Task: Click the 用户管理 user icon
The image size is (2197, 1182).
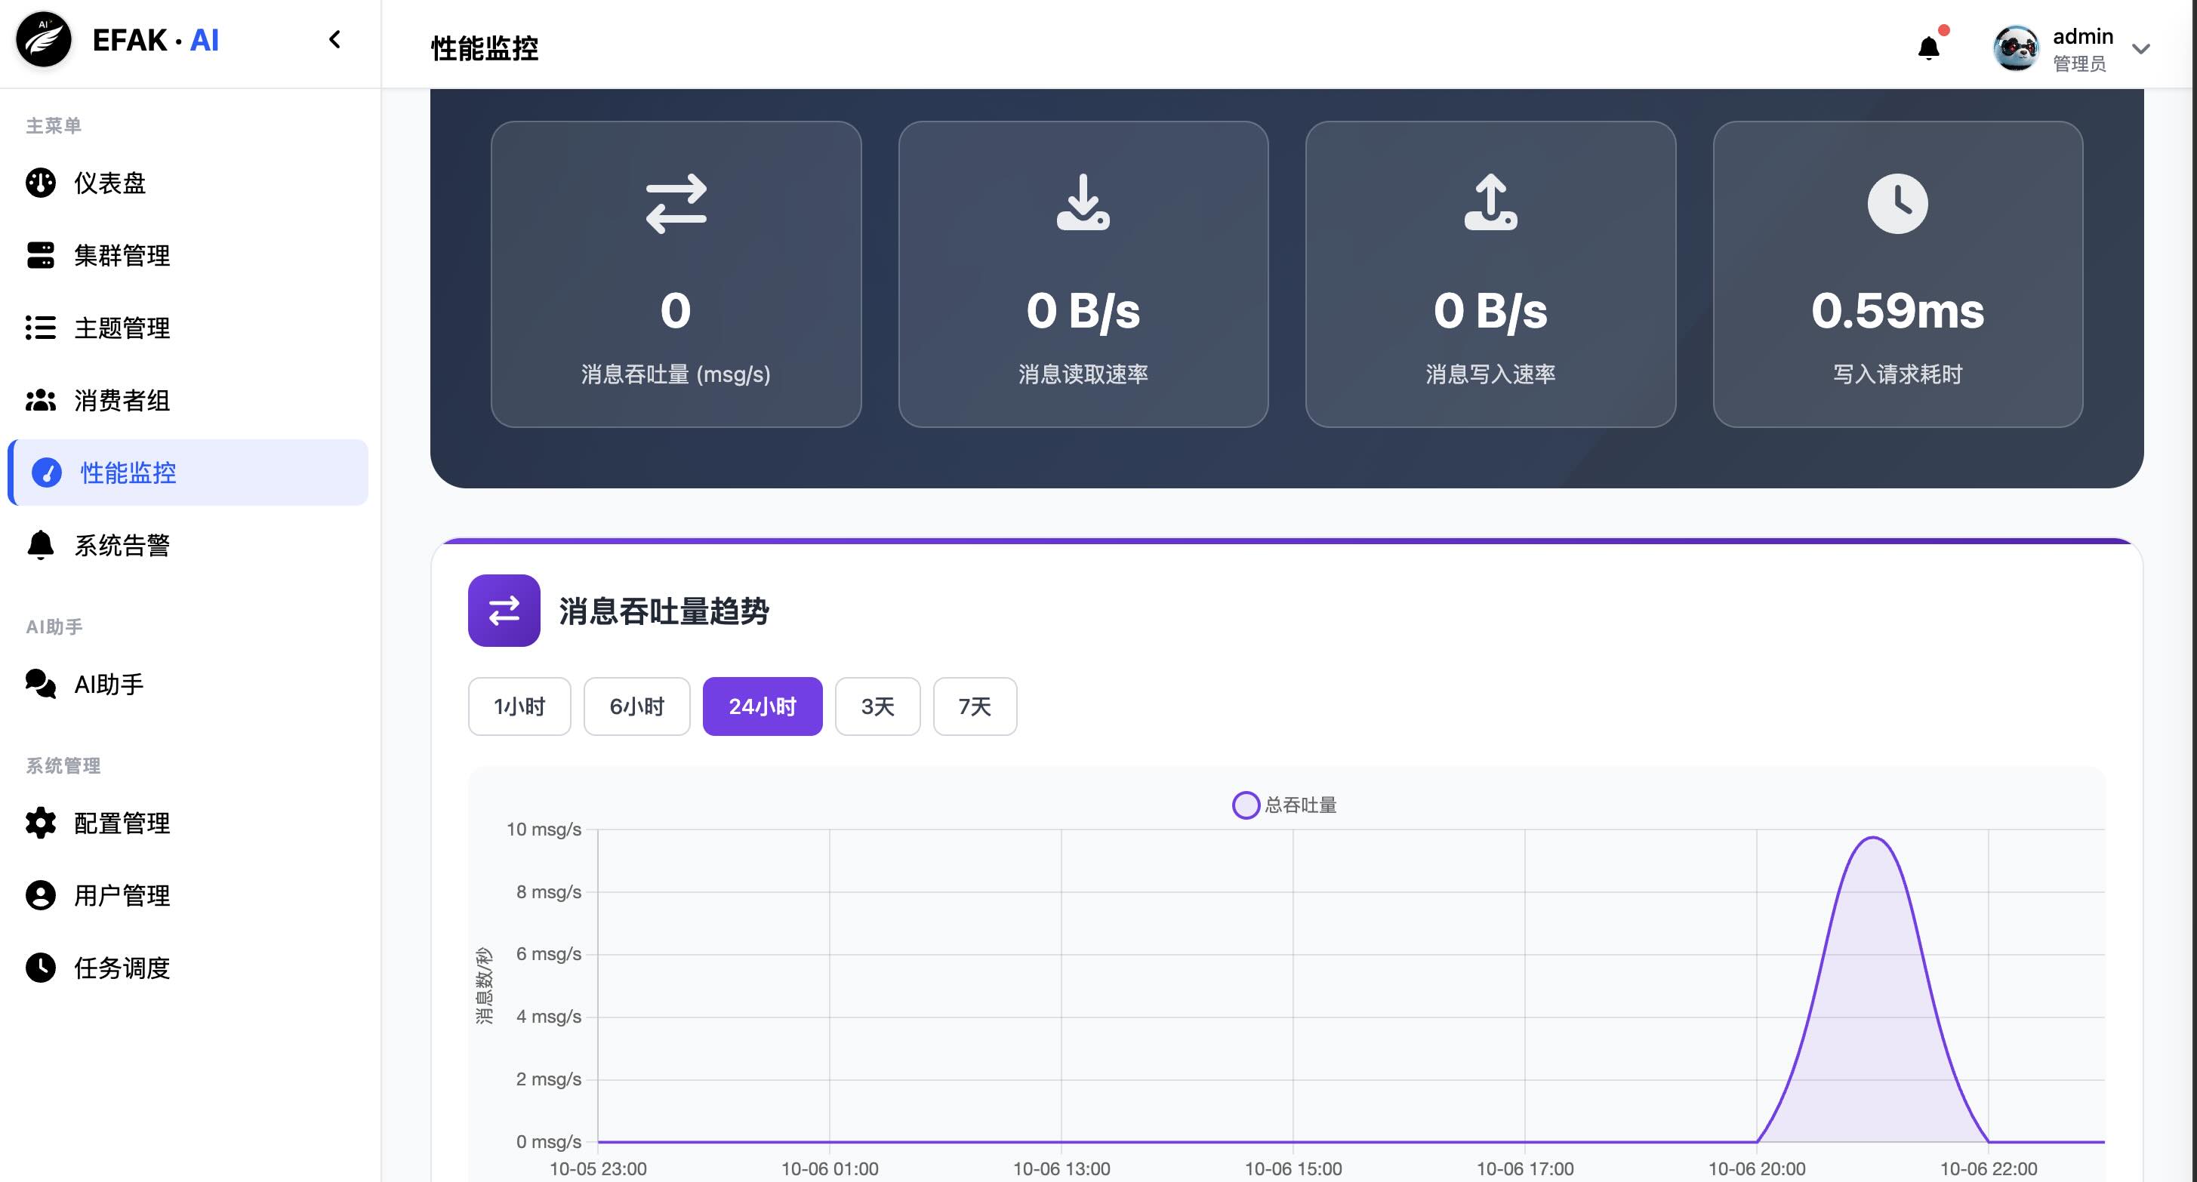Action: (x=40, y=895)
